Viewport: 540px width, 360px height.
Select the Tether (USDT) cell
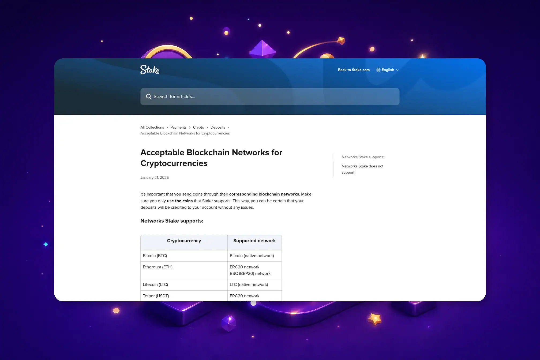[x=184, y=296]
